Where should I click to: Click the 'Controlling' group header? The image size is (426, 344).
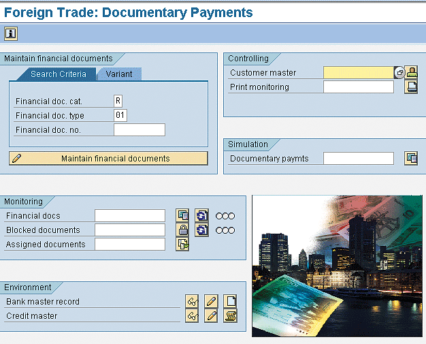tap(248, 59)
